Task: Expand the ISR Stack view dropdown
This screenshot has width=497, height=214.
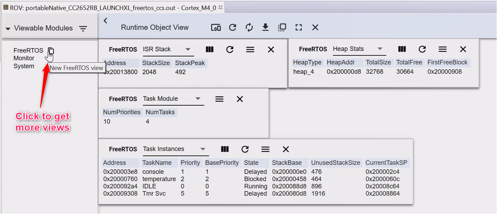Action: point(188,49)
